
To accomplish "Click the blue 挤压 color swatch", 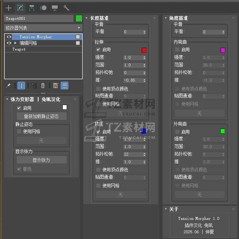I will coord(144,131).
